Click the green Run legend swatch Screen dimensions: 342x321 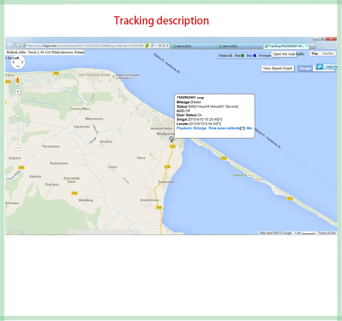(x=242, y=56)
